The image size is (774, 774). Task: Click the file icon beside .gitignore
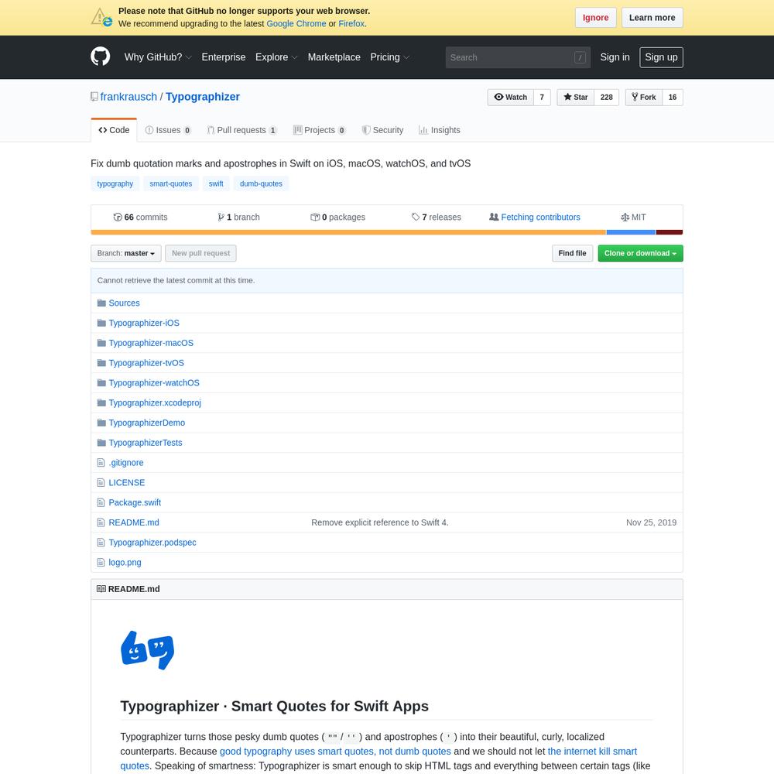101,463
